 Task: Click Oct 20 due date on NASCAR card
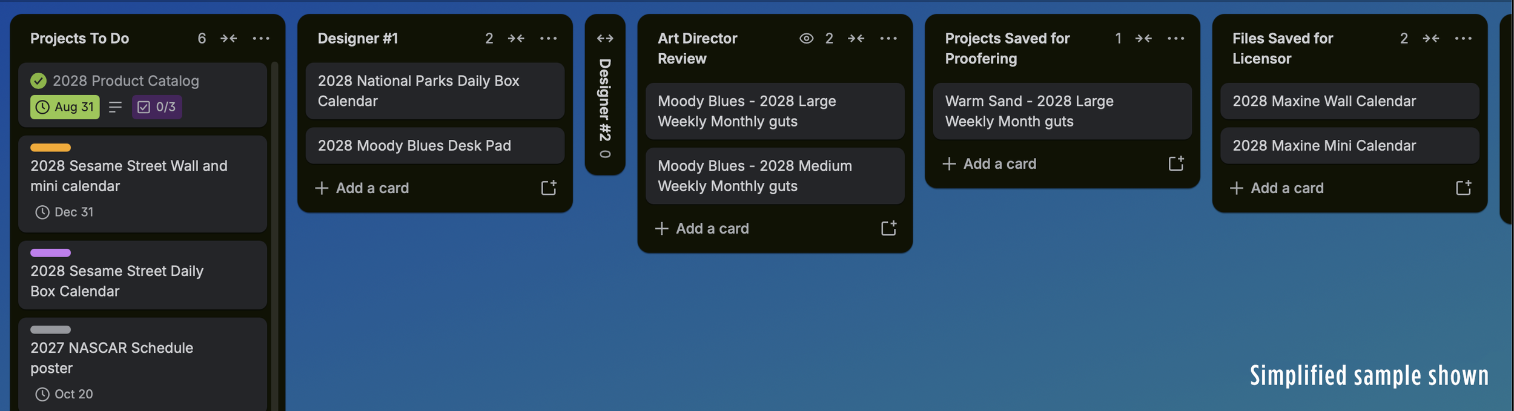tap(64, 395)
